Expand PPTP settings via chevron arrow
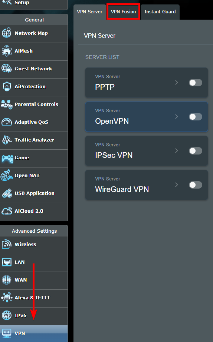This screenshot has height=342, width=213. pyautogui.click(x=177, y=83)
